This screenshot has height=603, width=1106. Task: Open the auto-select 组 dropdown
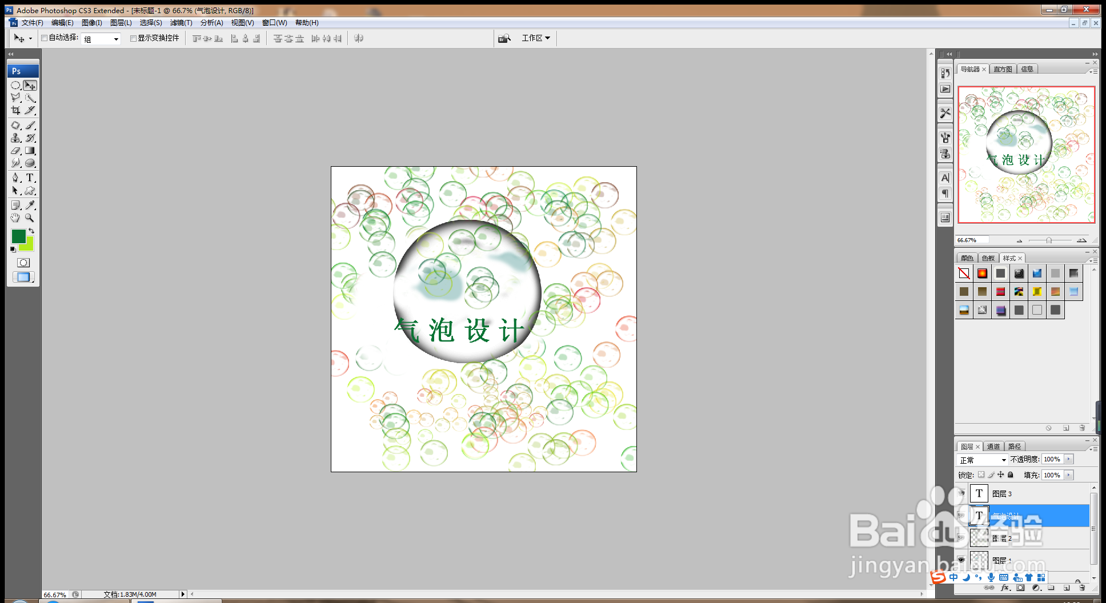(x=102, y=39)
